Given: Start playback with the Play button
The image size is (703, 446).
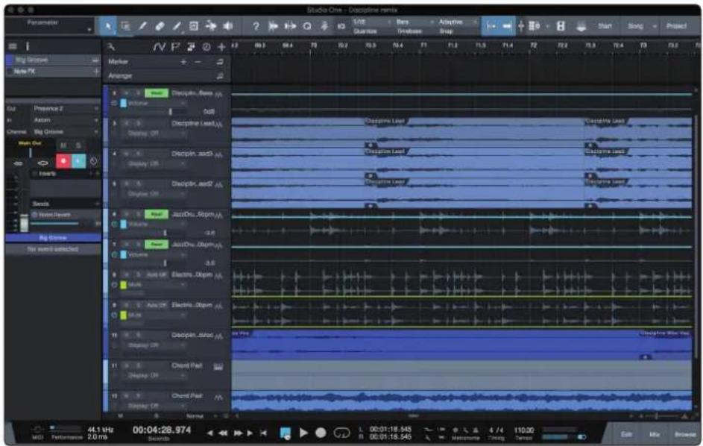Looking at the screenshot, I should (x=303, y=433).
